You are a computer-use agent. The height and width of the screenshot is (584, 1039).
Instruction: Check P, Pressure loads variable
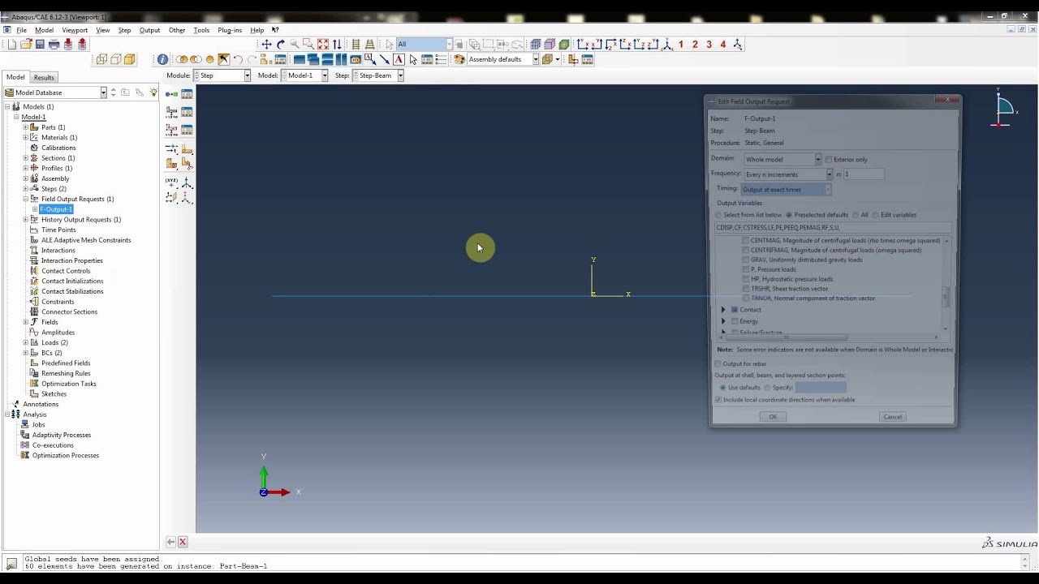click(x=745, y=269)
